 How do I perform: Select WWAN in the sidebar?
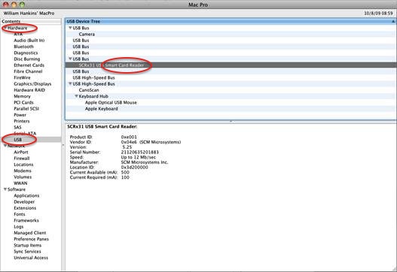(x=20, y=183)
